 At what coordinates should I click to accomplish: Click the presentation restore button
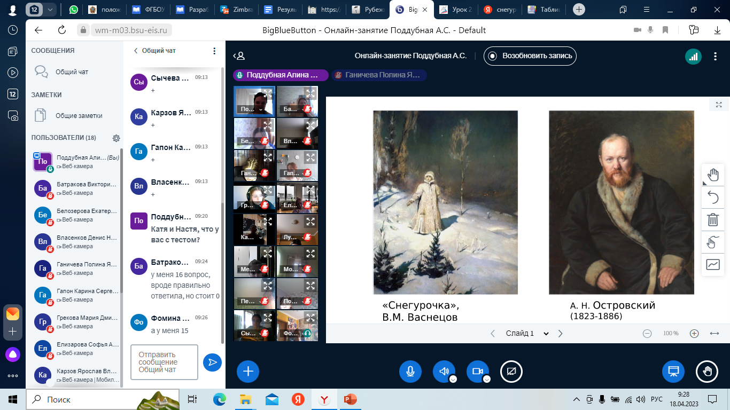[673, 372]
